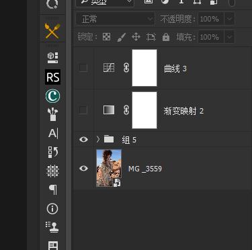Click the mask link icon on 曲线 3
Viewport: 252px width, 250px height.
[x=126, y=68]
